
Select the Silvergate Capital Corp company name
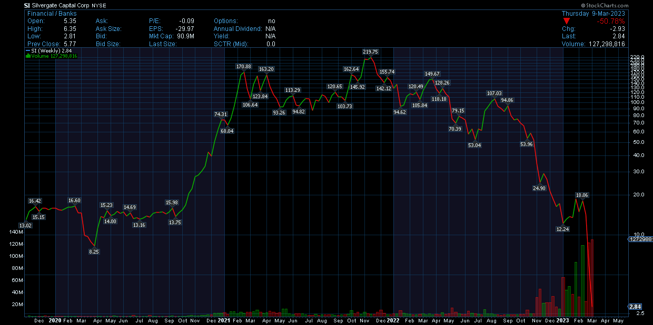60,5
